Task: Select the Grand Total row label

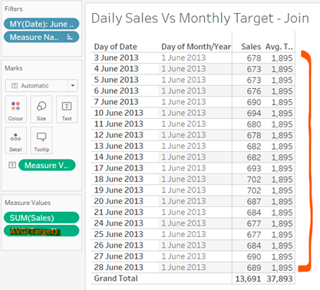Action: [x=116, y=278]
